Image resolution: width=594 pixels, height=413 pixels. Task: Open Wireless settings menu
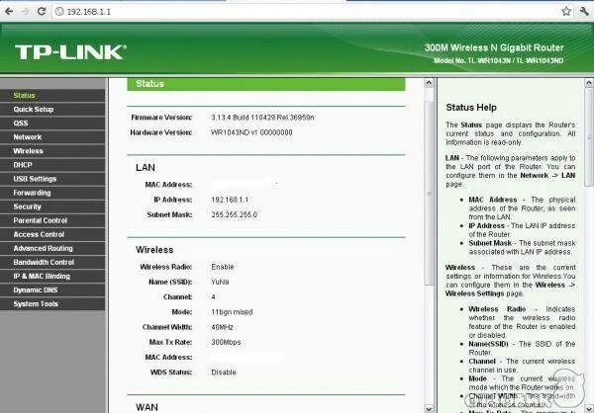tap(52, 151)
